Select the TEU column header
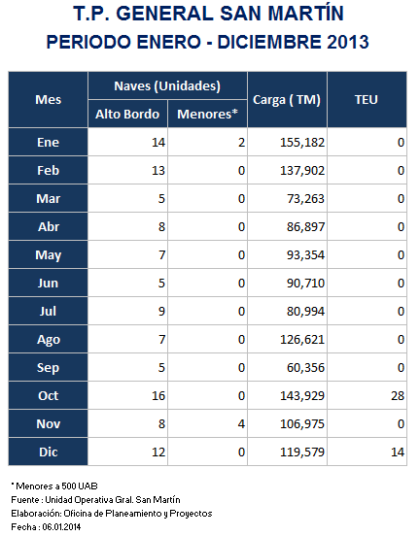This screenshot has height=536, width=420. tap(367, 99)
